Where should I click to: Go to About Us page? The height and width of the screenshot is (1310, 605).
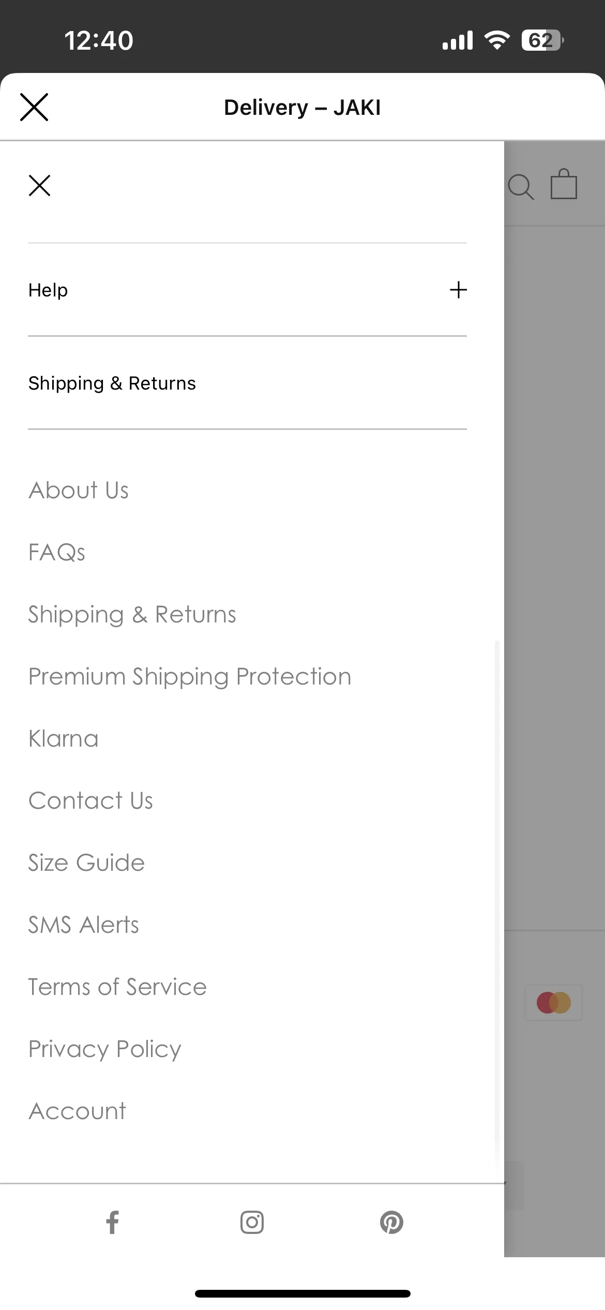(79, 490)
